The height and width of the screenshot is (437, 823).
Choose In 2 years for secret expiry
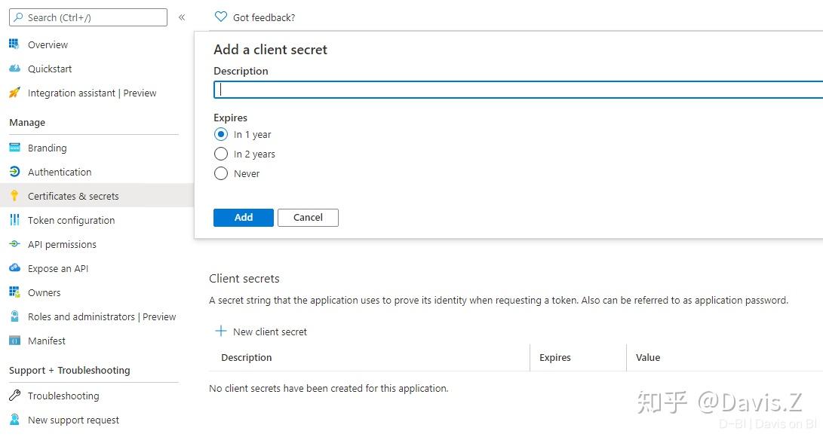221,154
